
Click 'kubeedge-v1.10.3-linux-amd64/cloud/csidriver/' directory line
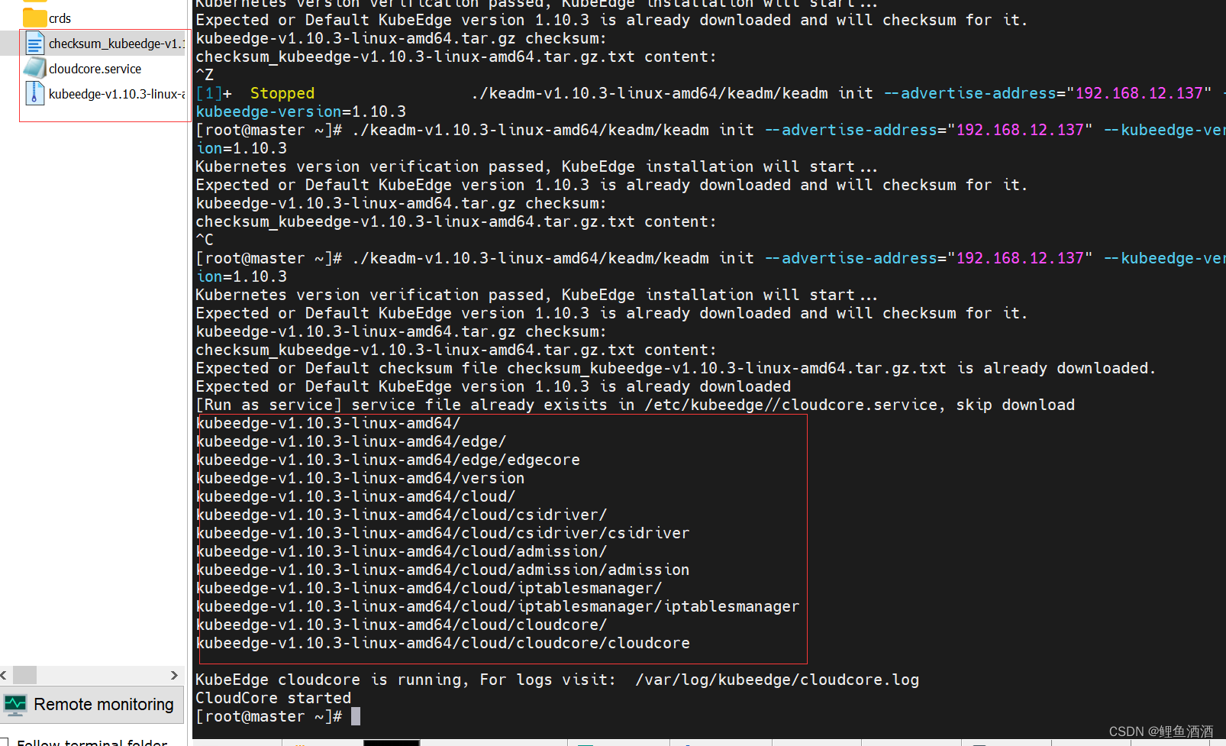click(x=402, y=515)
